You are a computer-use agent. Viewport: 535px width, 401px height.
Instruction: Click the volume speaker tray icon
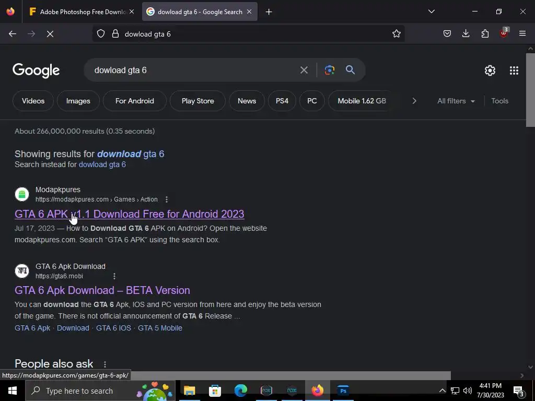pos(468,391)
